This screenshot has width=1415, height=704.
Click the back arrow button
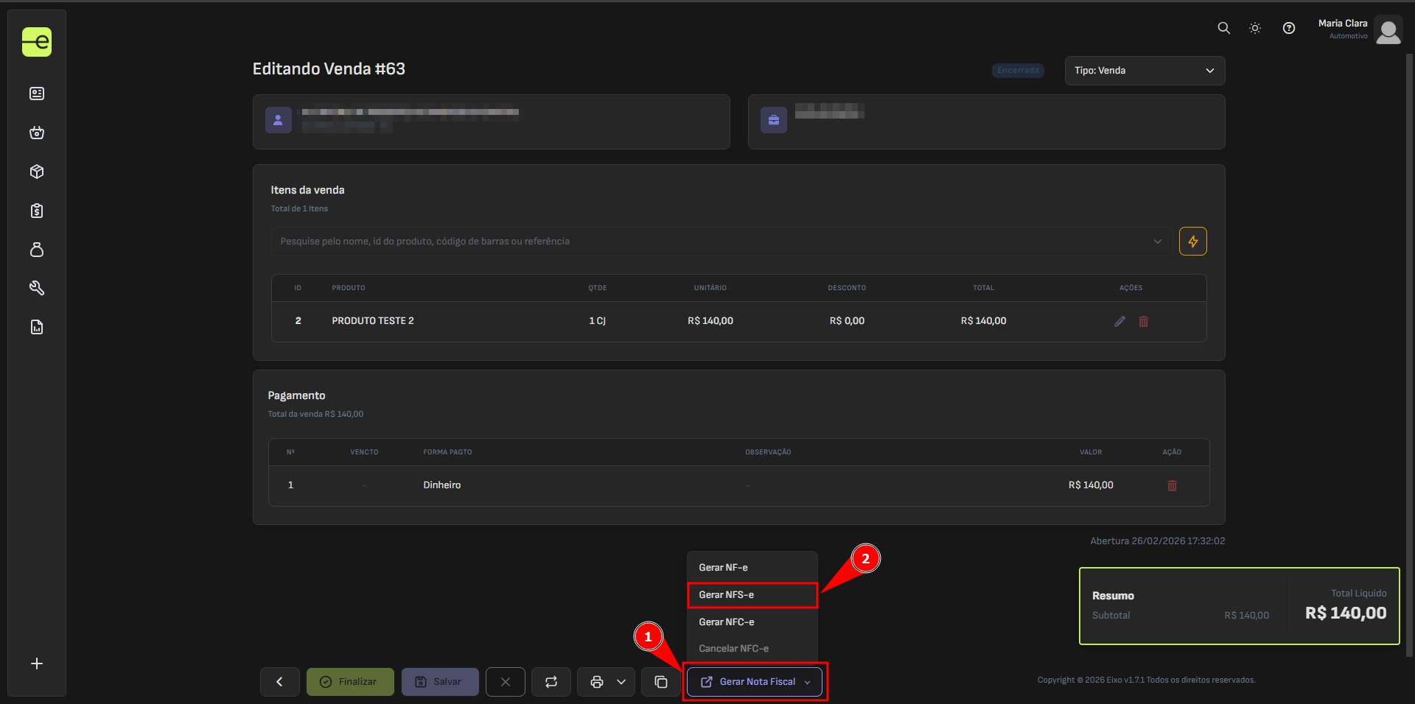click(279, 682)
